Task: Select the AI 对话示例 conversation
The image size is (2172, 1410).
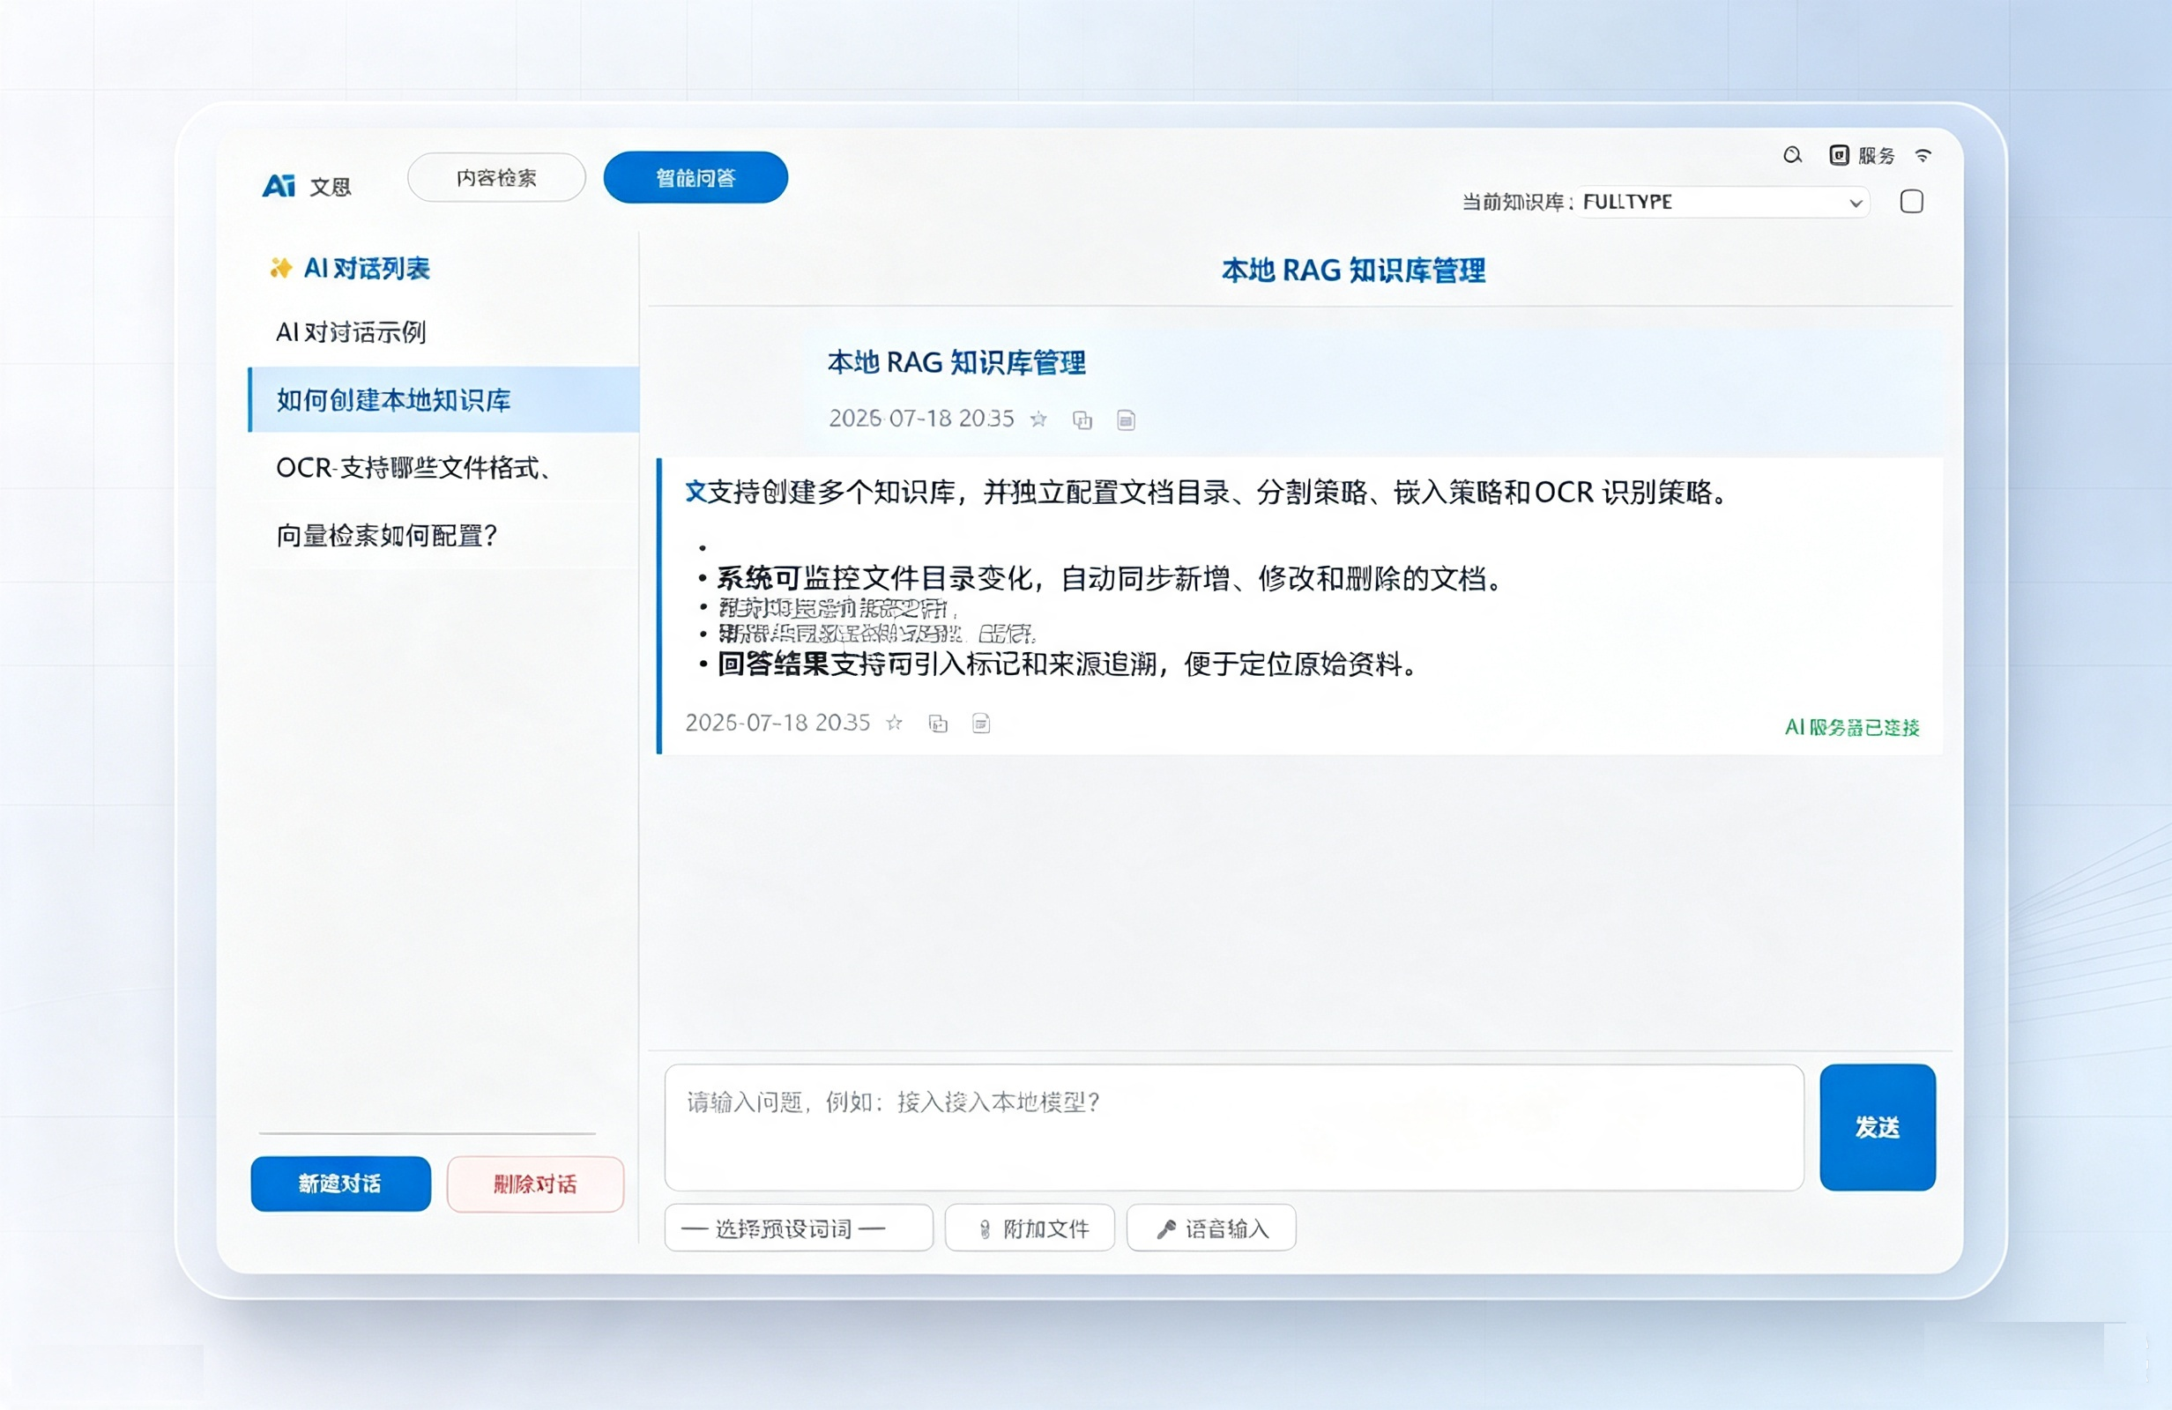Action: tap(443, 332)
